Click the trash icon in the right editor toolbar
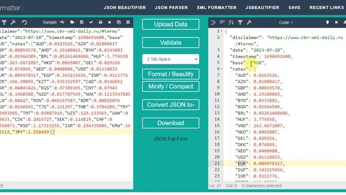This screenshot has width=346, height=195. 328,22
